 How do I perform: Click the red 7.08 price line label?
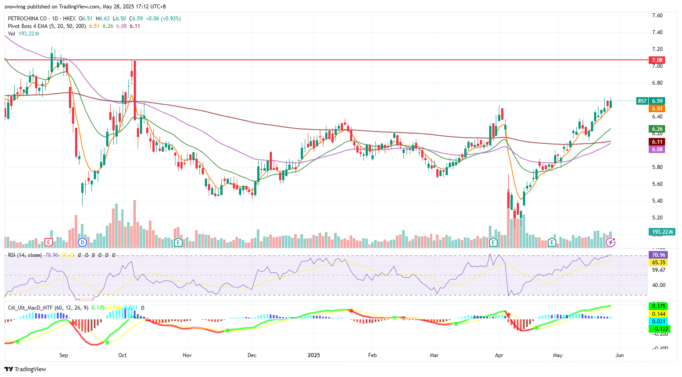657,60
